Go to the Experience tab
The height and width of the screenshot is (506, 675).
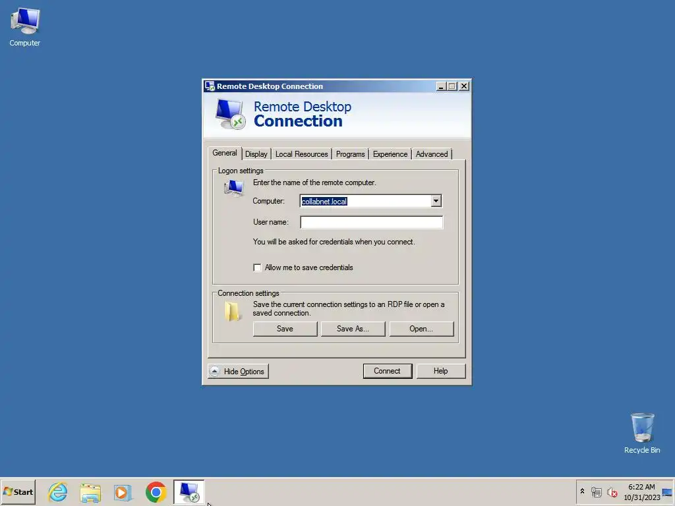pyautogui.click(x=390, y=154)
